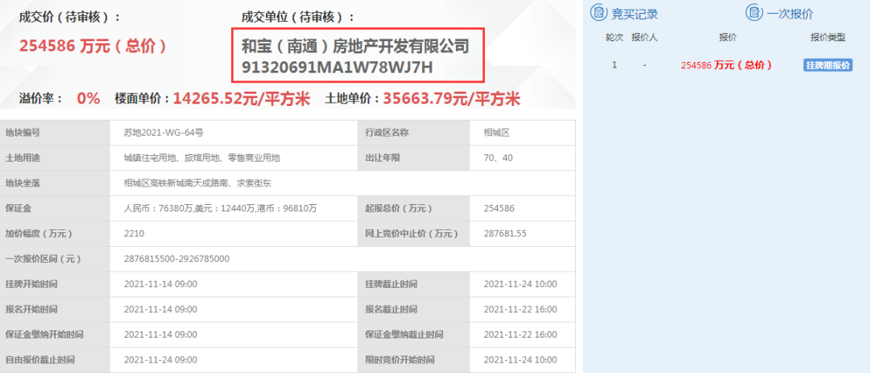Screen dimensions: 870x373
Task: Click the 一次报价区间（元） label cell
Action: click(55, 259)
